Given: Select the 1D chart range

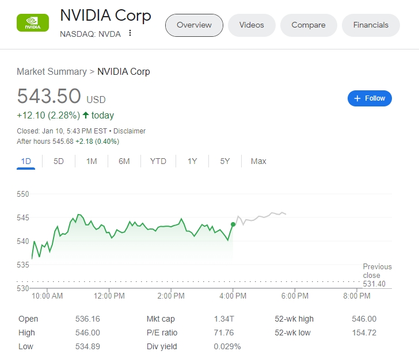Looking at the screenshot, I should [26, 161].
